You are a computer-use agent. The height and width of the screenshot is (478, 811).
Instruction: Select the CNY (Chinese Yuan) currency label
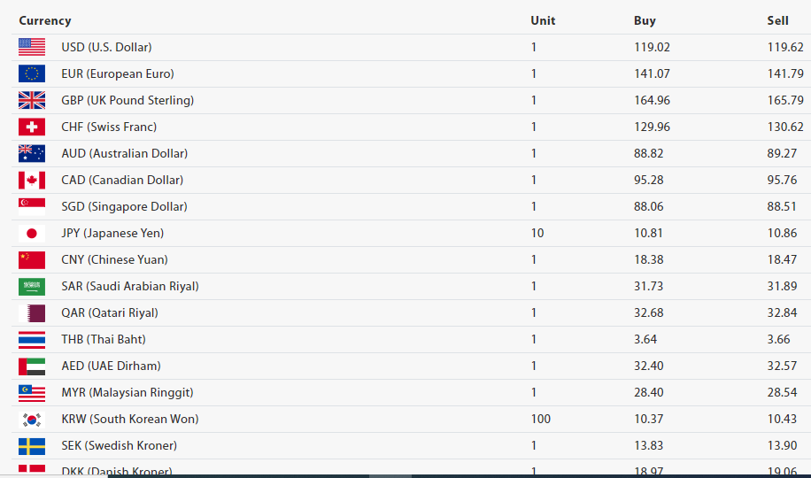[x=114, y=259]
